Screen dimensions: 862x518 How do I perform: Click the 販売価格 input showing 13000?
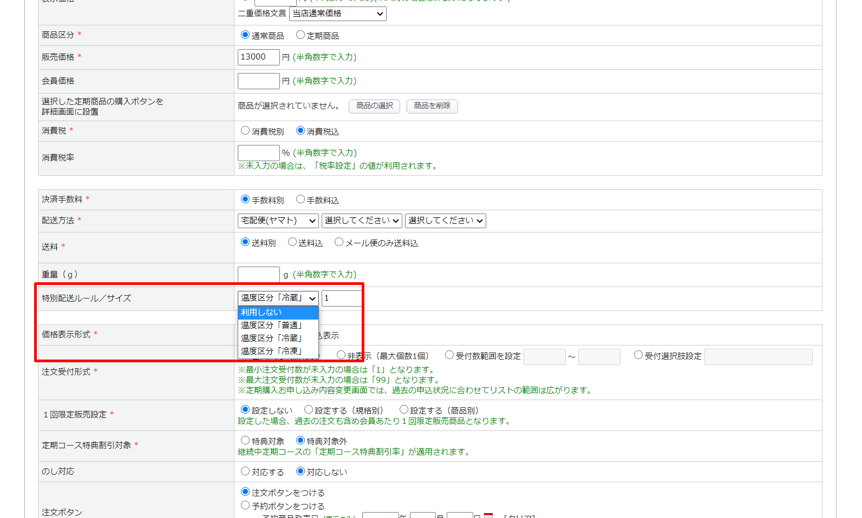[258, 57]
